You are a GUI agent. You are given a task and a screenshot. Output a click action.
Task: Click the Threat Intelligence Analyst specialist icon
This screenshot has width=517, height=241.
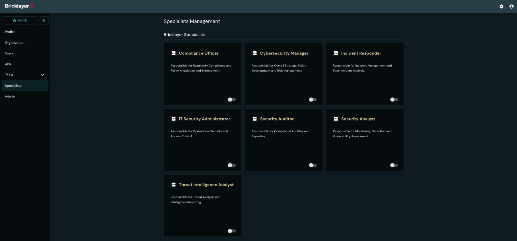tap(174, 185)
